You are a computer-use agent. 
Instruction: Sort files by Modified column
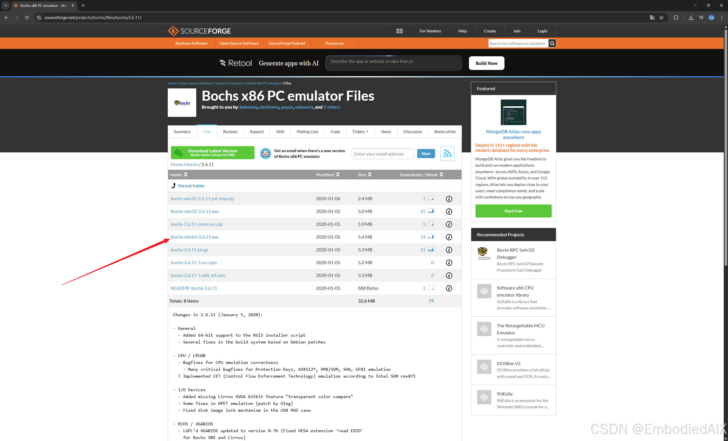(328, 175)
